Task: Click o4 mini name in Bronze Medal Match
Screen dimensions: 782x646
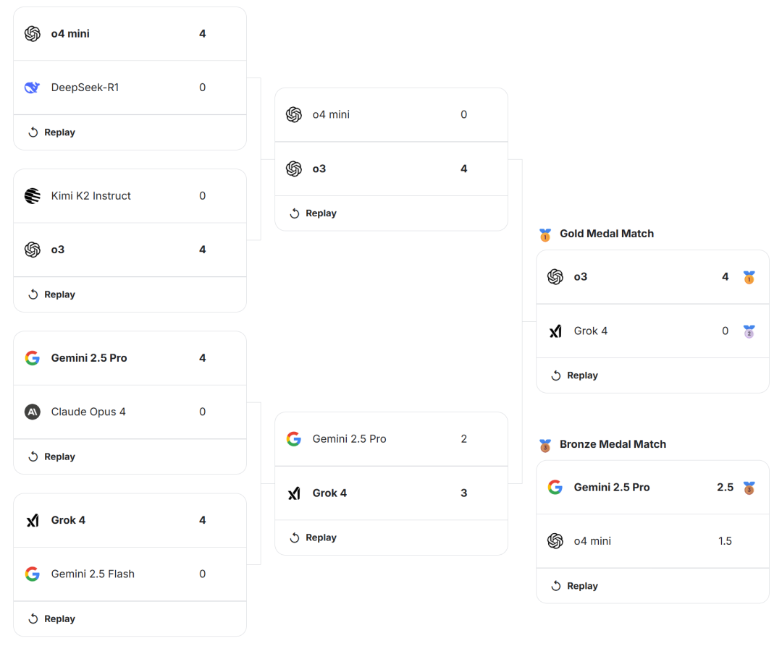Action: point(592,541)
